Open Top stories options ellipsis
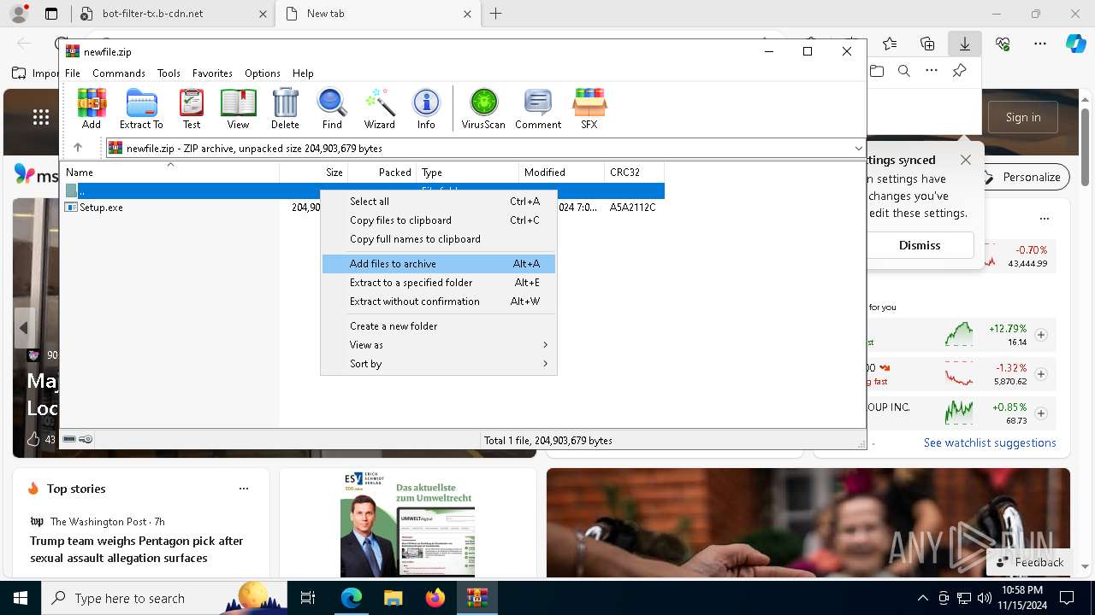This screenshot has width=1095, height=615. click(244, 489)
